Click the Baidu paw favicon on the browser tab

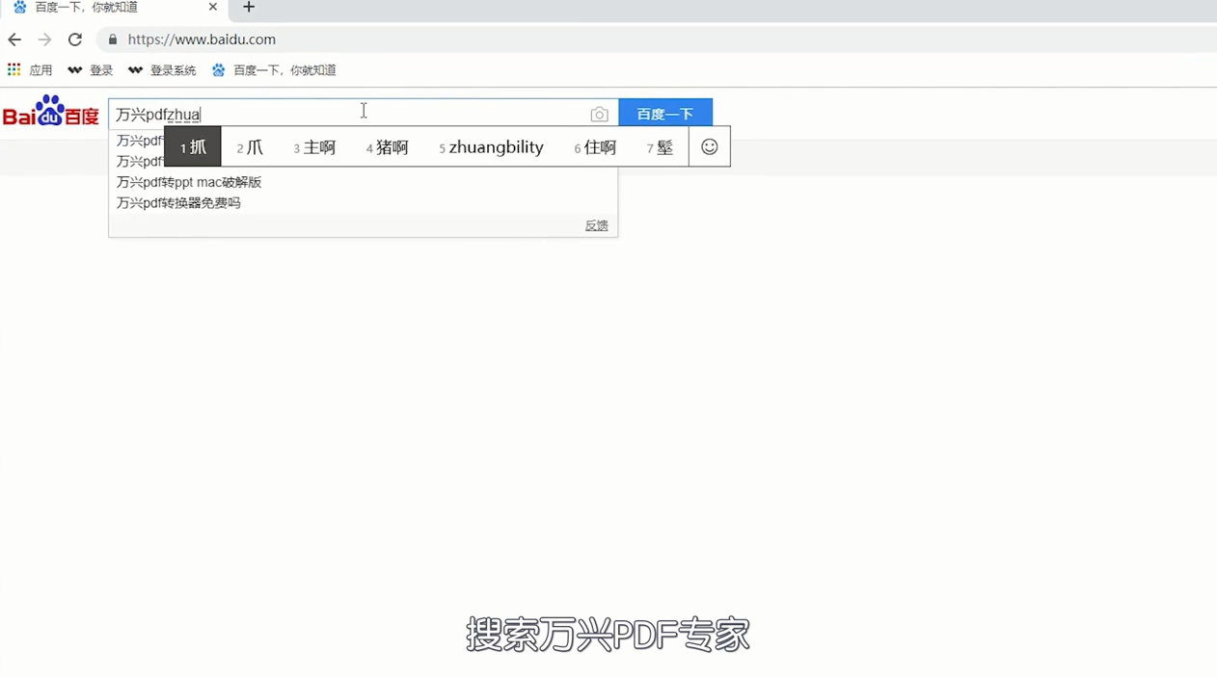20,7
